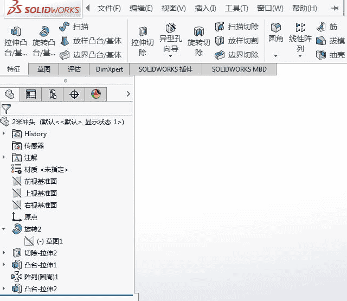Switch to the 特征 (Features) tab

[x=14, y=69]
